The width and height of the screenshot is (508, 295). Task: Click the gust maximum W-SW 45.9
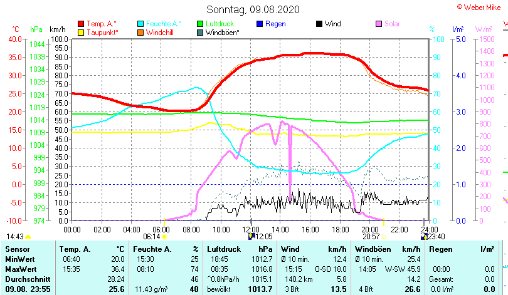(x=403, y=269)
